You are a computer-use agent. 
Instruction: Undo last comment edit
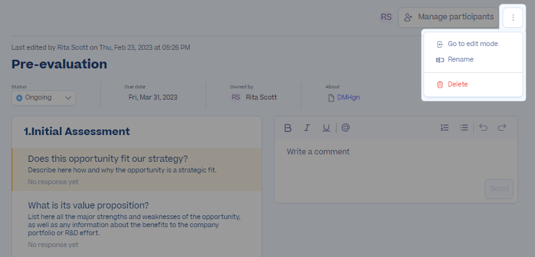483,128
